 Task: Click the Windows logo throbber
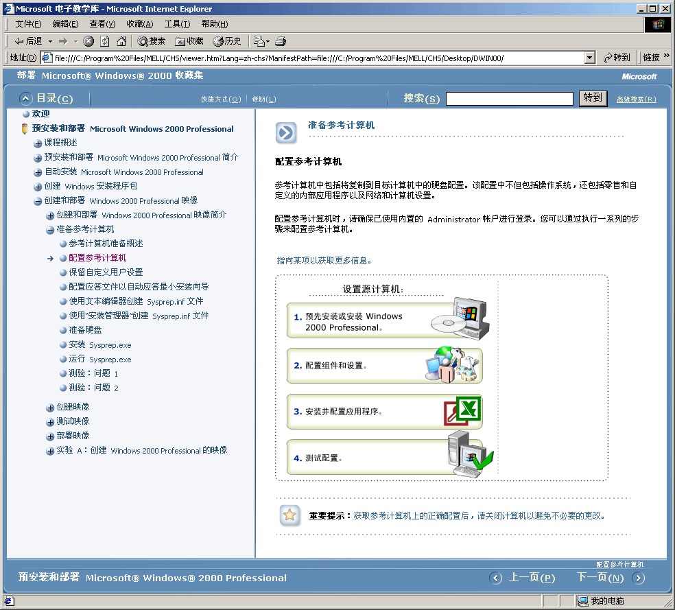click(x=657, y=25)
